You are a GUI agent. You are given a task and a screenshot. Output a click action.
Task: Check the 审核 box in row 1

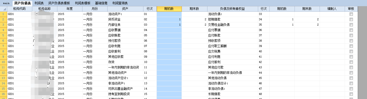click(x=351, y=14)
